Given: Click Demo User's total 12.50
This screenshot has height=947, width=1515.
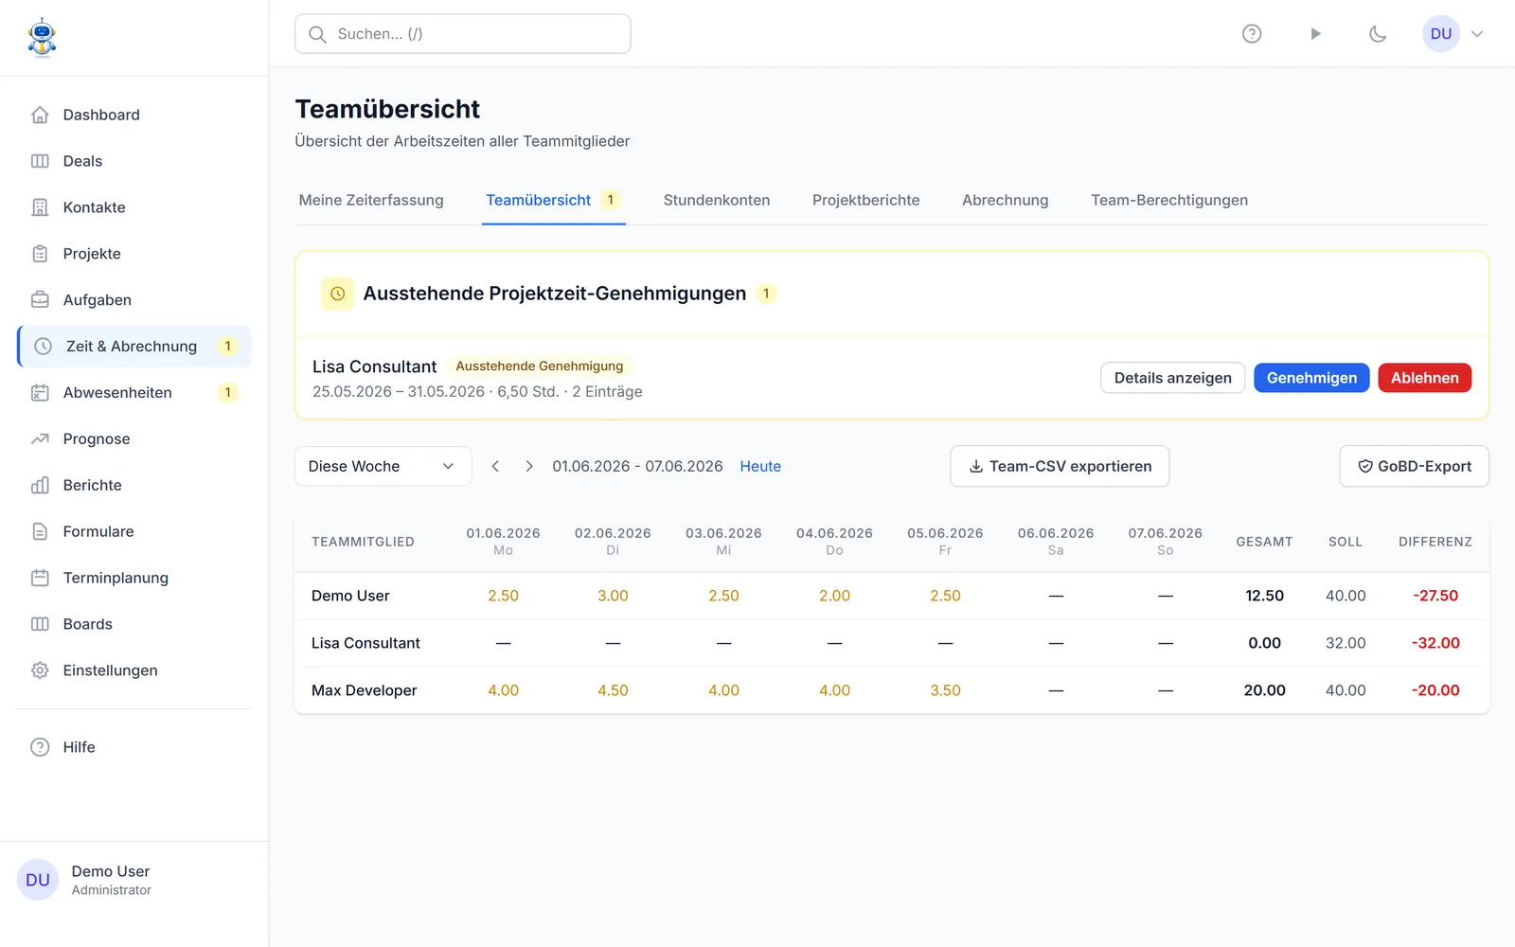Looking at the screenshot, I should [1264, 596].
